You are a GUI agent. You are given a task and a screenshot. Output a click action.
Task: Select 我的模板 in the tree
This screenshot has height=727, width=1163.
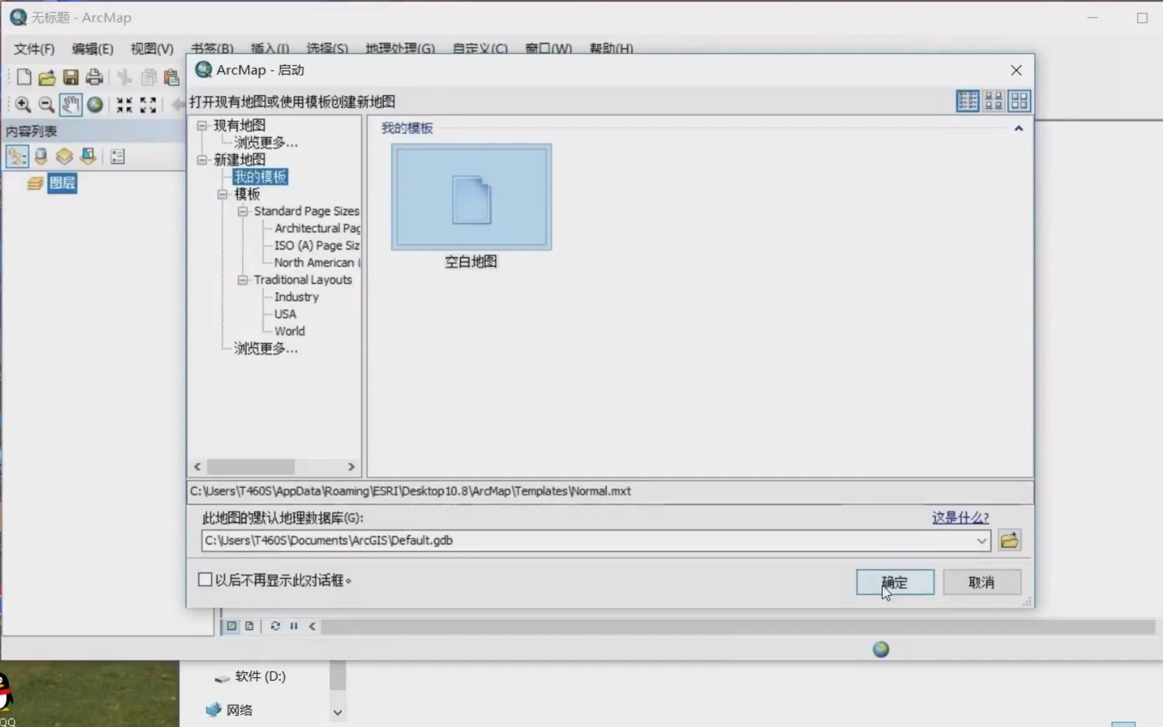point(260,177)
